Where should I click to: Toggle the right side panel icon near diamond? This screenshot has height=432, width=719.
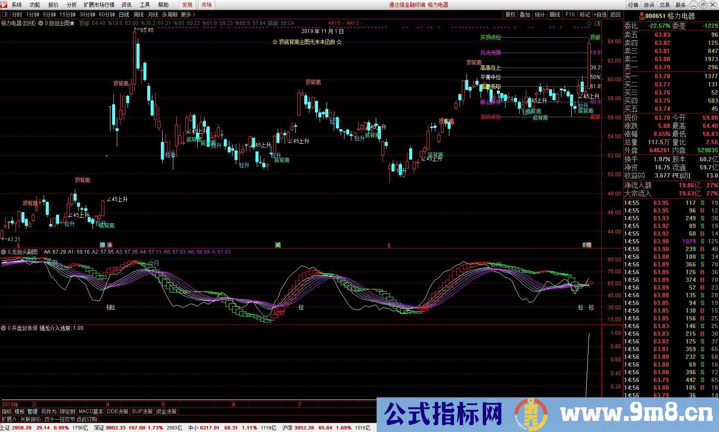click(597, 23)
